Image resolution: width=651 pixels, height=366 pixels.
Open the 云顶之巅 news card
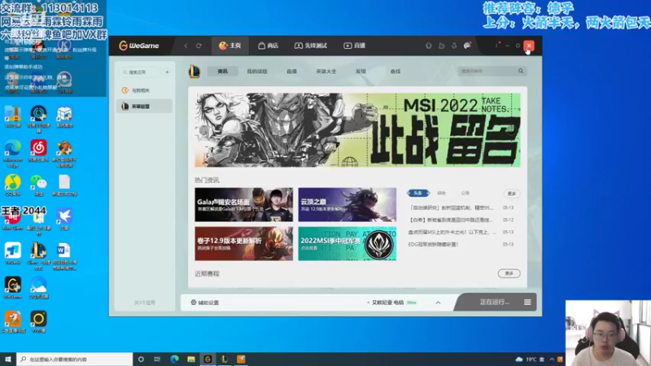tap(347, 205)
